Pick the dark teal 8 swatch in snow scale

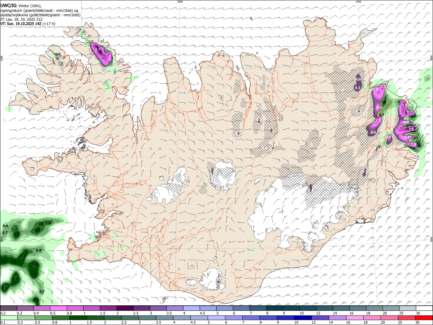click(274, 308)
